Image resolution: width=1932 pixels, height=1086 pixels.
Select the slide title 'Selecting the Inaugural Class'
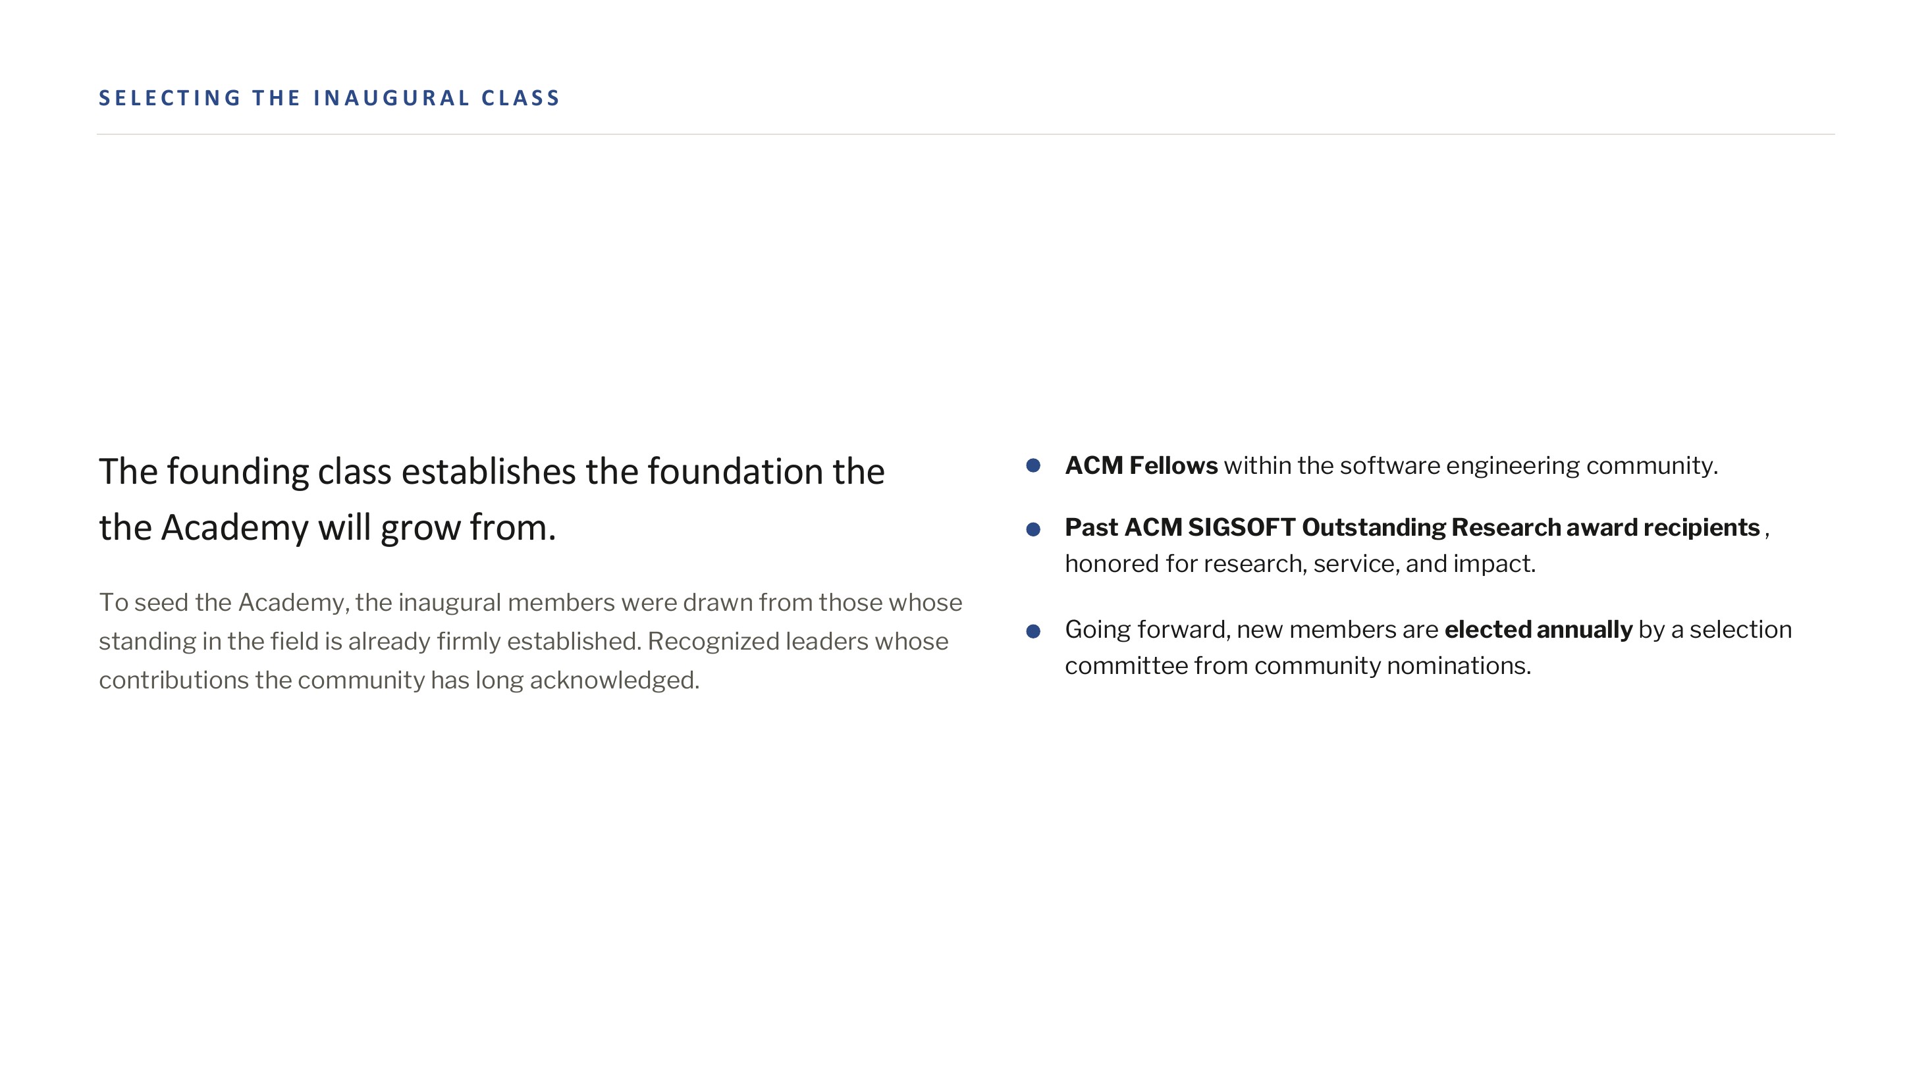click(x=329, y=98)
